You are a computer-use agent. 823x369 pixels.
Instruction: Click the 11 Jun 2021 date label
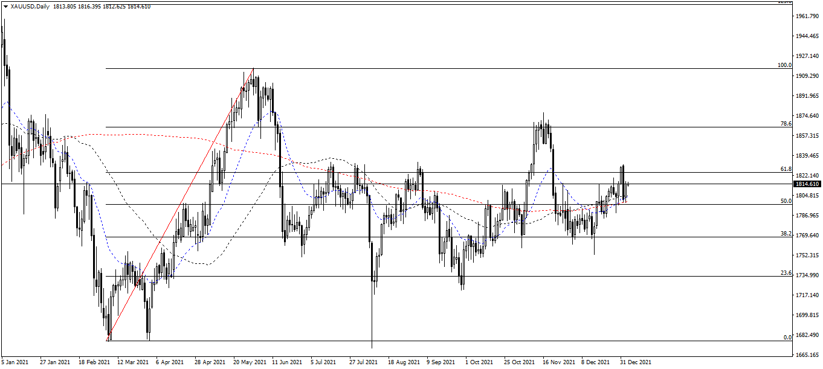click(287, 362)
